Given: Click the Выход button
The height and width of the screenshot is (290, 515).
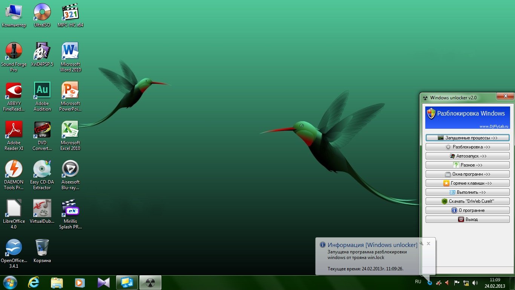Looking at the screenshot, I should click(x=467, y=219).
